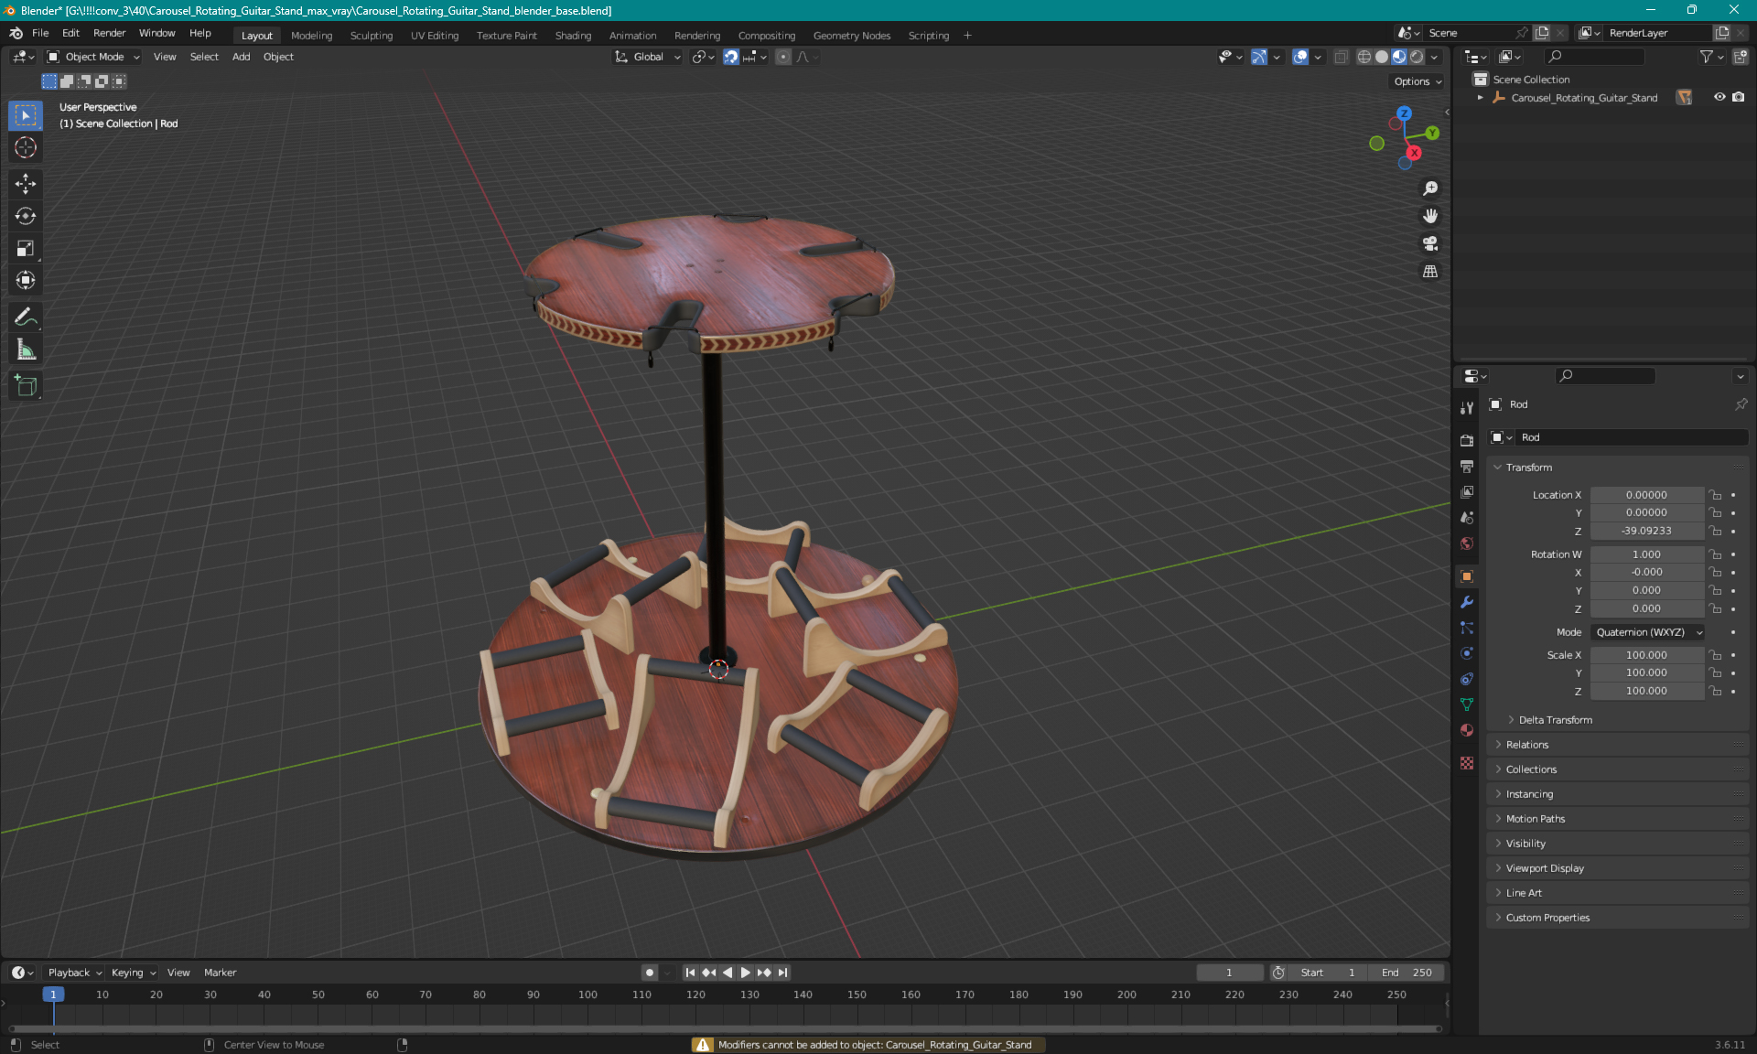Activate the Add Cube tool
Image resolution: width=1757 pixels, height=1054 pixels.
pos(26,386)
